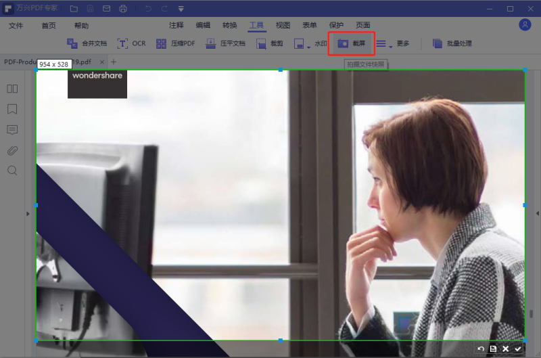Open the bookmarks panel icon
This screenshot has width=541, height=358.
(x=12, y=109)
